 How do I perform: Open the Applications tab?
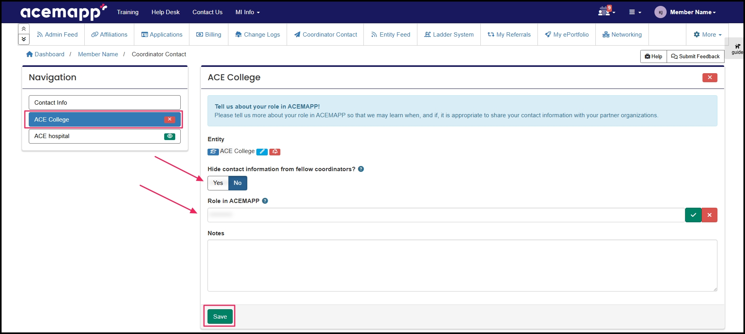162,35
